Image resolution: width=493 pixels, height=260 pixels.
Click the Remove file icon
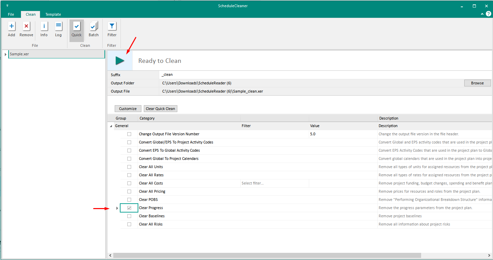click(x=26, y=26)
